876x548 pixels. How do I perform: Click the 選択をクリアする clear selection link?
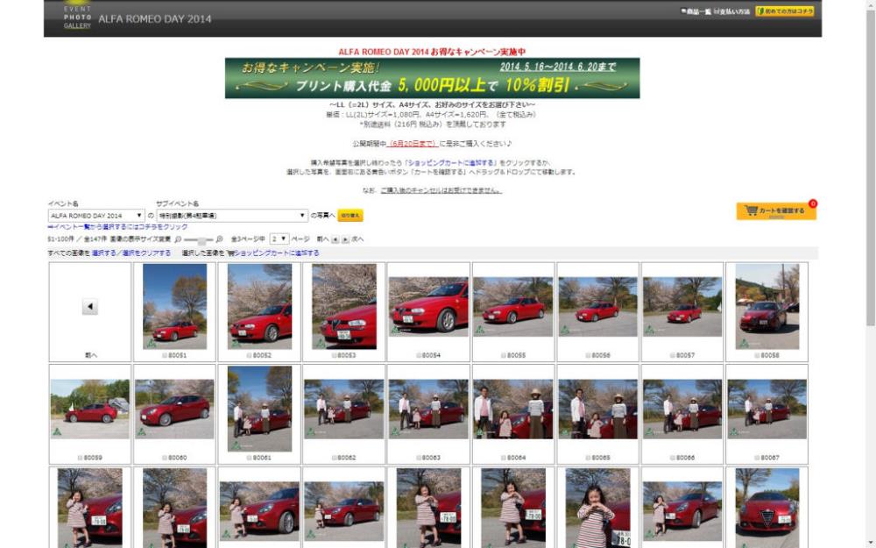(x=145, y=253)
